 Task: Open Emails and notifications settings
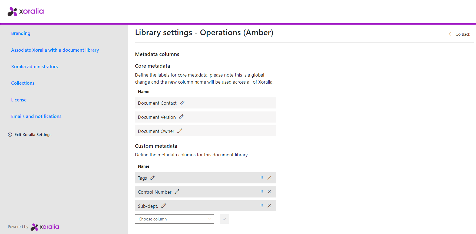36,116
